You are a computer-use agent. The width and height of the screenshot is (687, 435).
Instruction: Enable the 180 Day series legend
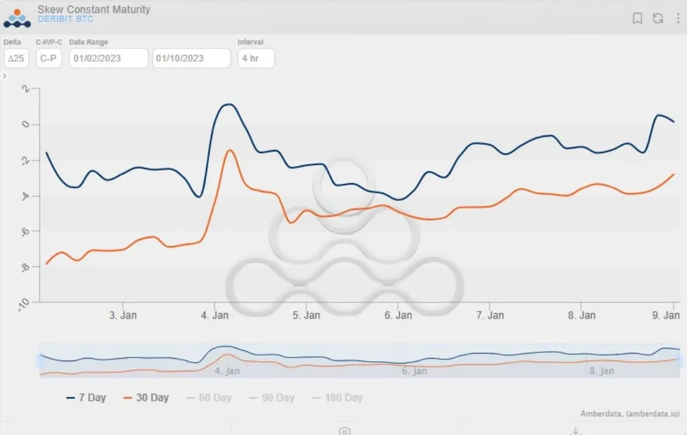[x=337, y=397]
